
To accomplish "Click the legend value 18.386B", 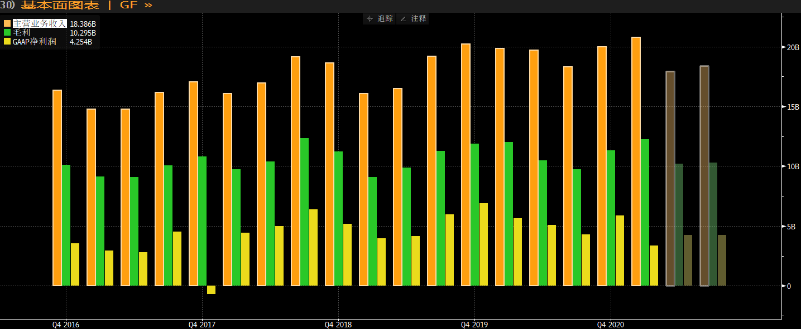I will click(83, 24).
